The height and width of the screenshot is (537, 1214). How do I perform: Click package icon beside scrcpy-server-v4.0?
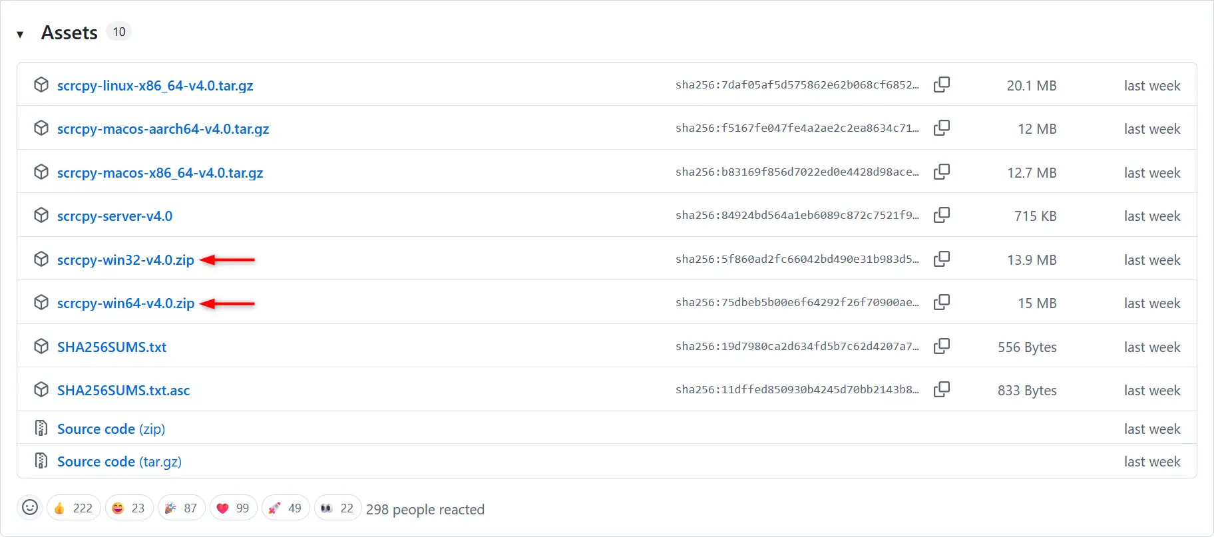(x=41, y=215)
